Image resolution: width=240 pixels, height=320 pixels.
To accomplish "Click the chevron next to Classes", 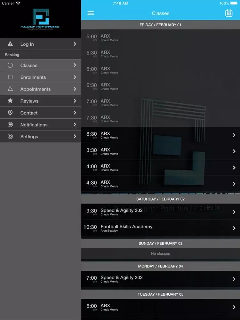I will [x=75, y=65].
